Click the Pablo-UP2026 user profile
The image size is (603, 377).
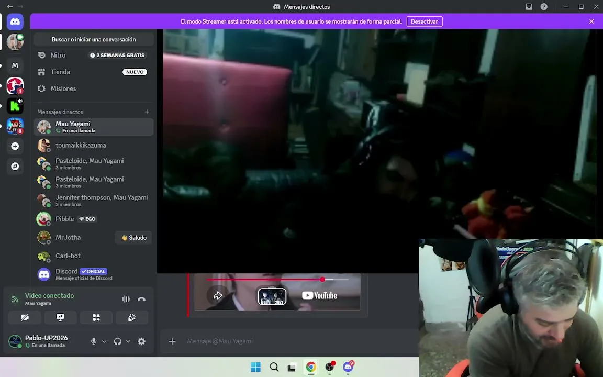pyautogui.click(x=46, y=341)
